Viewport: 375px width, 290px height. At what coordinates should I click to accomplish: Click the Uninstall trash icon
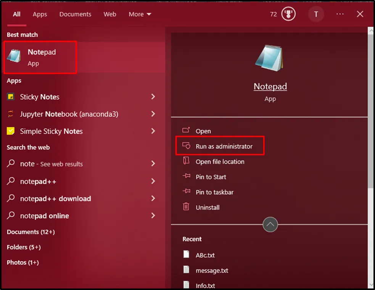click(186, 207)
